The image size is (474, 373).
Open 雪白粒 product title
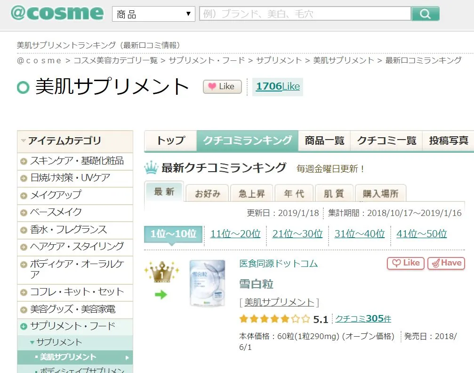click(257, 284)
